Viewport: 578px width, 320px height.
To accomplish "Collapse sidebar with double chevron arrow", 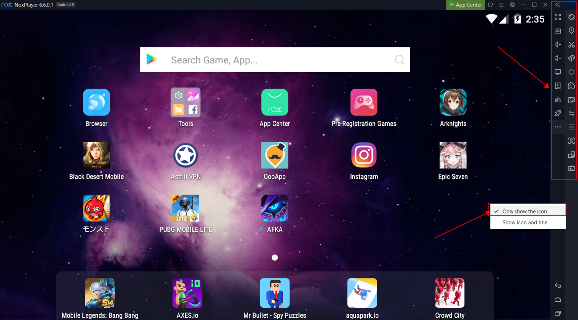I will (558, 5).
